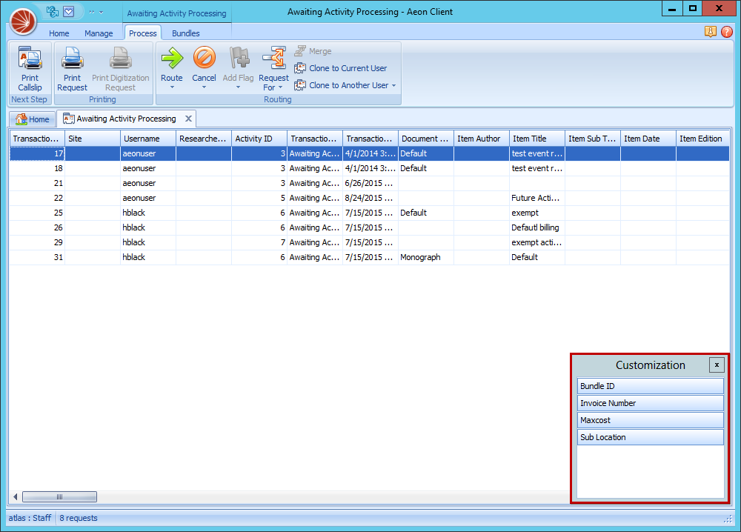Click the red help question icon
741x532 pixels.
pyautogui.click(x=726, y=32)
